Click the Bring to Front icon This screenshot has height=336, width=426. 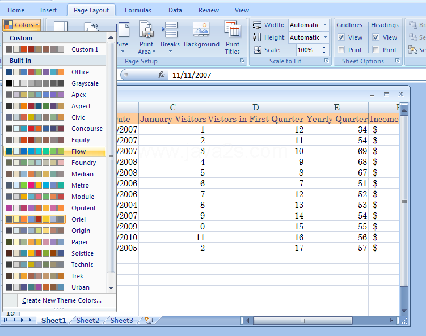pyautogui.click(x=413, y=25)
